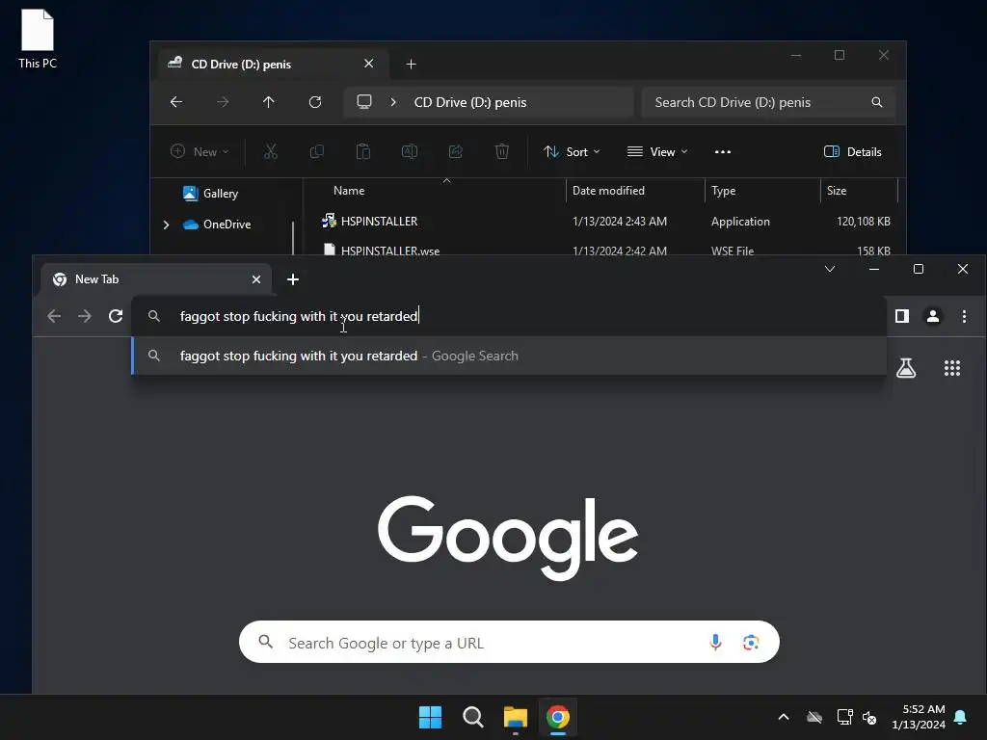Click the Share icon in Explorer toolbar
The width and height of the screenshot is (987, 740).
click(456, 151)
